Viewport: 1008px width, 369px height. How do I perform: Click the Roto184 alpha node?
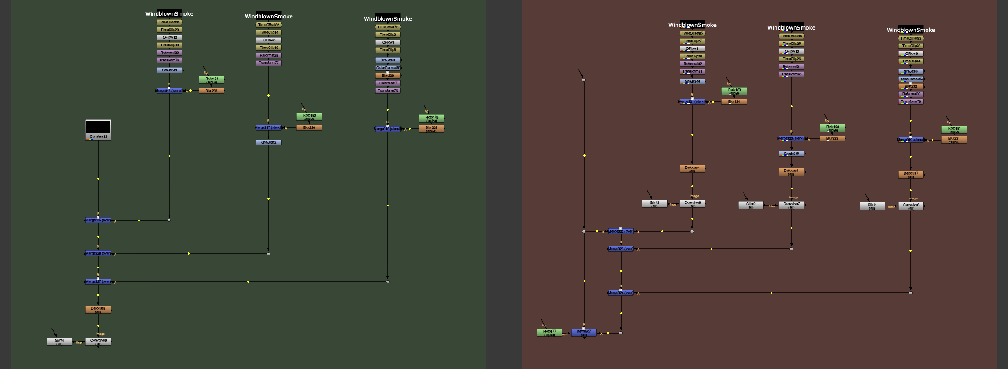(x=211, y=80)
